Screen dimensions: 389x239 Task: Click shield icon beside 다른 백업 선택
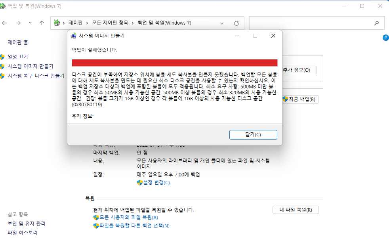point(96,226)
